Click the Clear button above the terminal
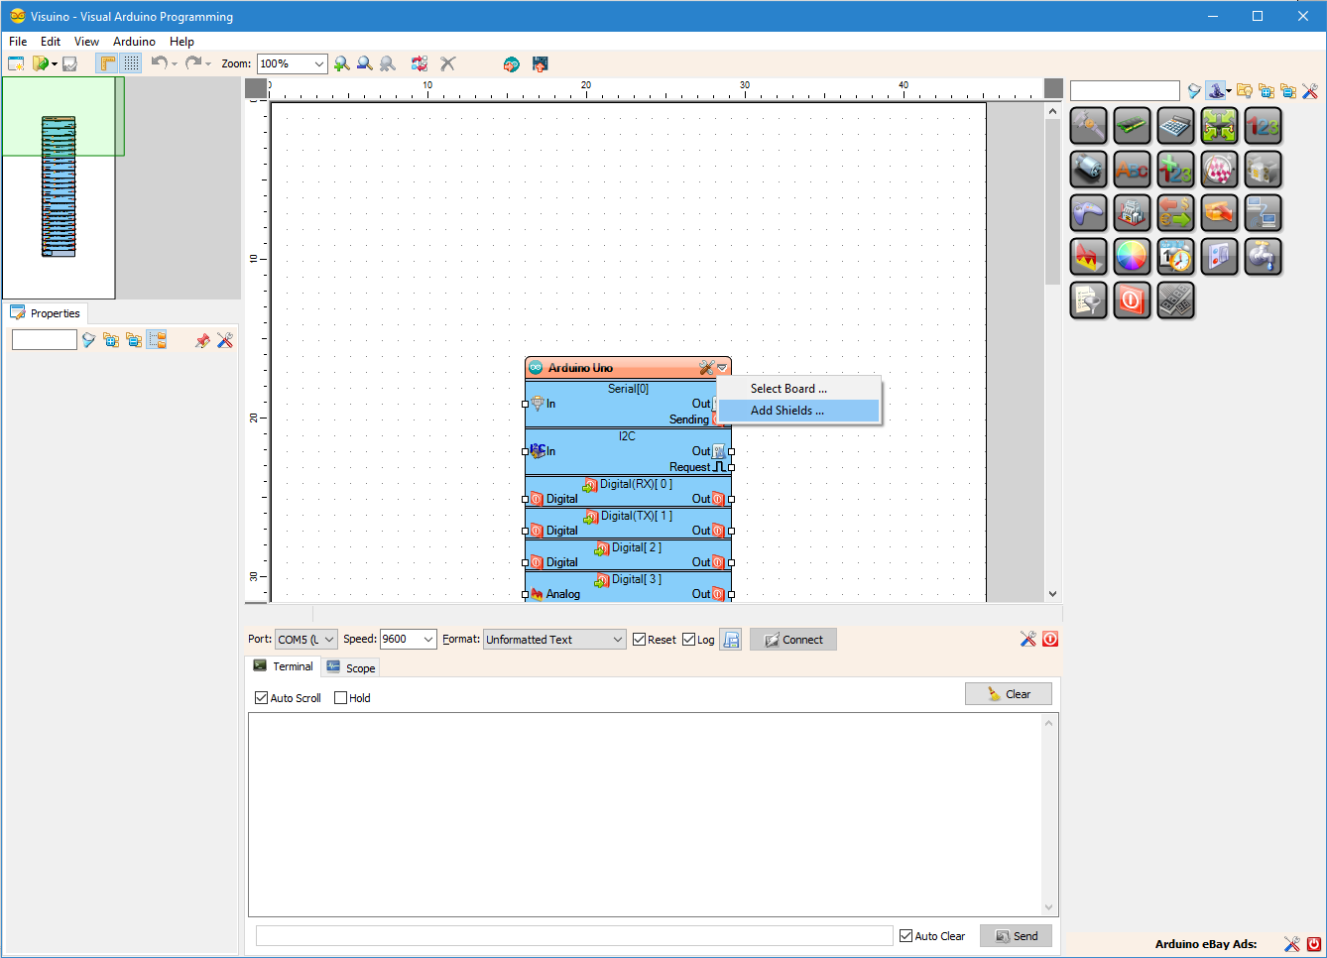This screenshot has height=958, width=1327. pyautogui.click(x=1009, y=693)
